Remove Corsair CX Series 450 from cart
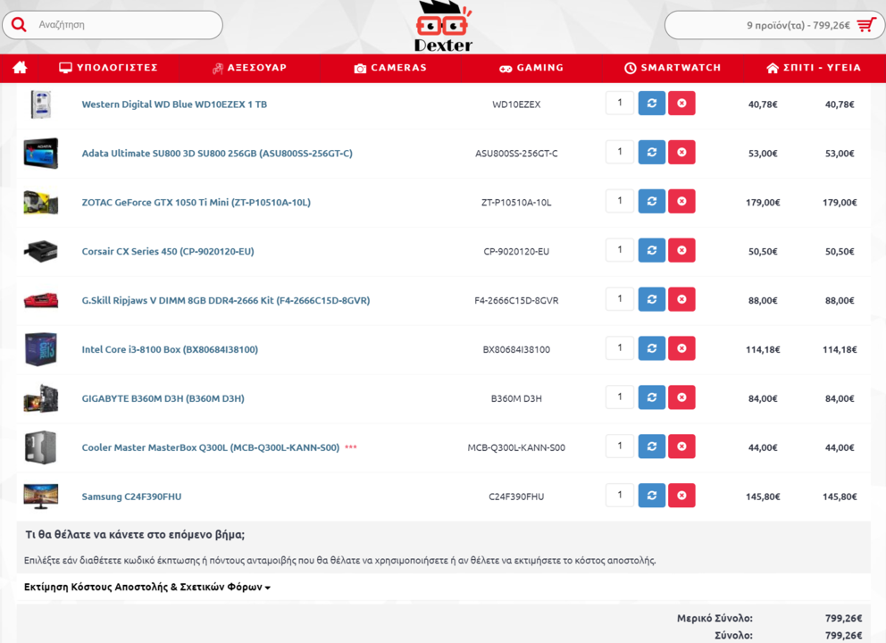This screenshot has height=643, width=886. pyautogui.click(x=681, y=250)
